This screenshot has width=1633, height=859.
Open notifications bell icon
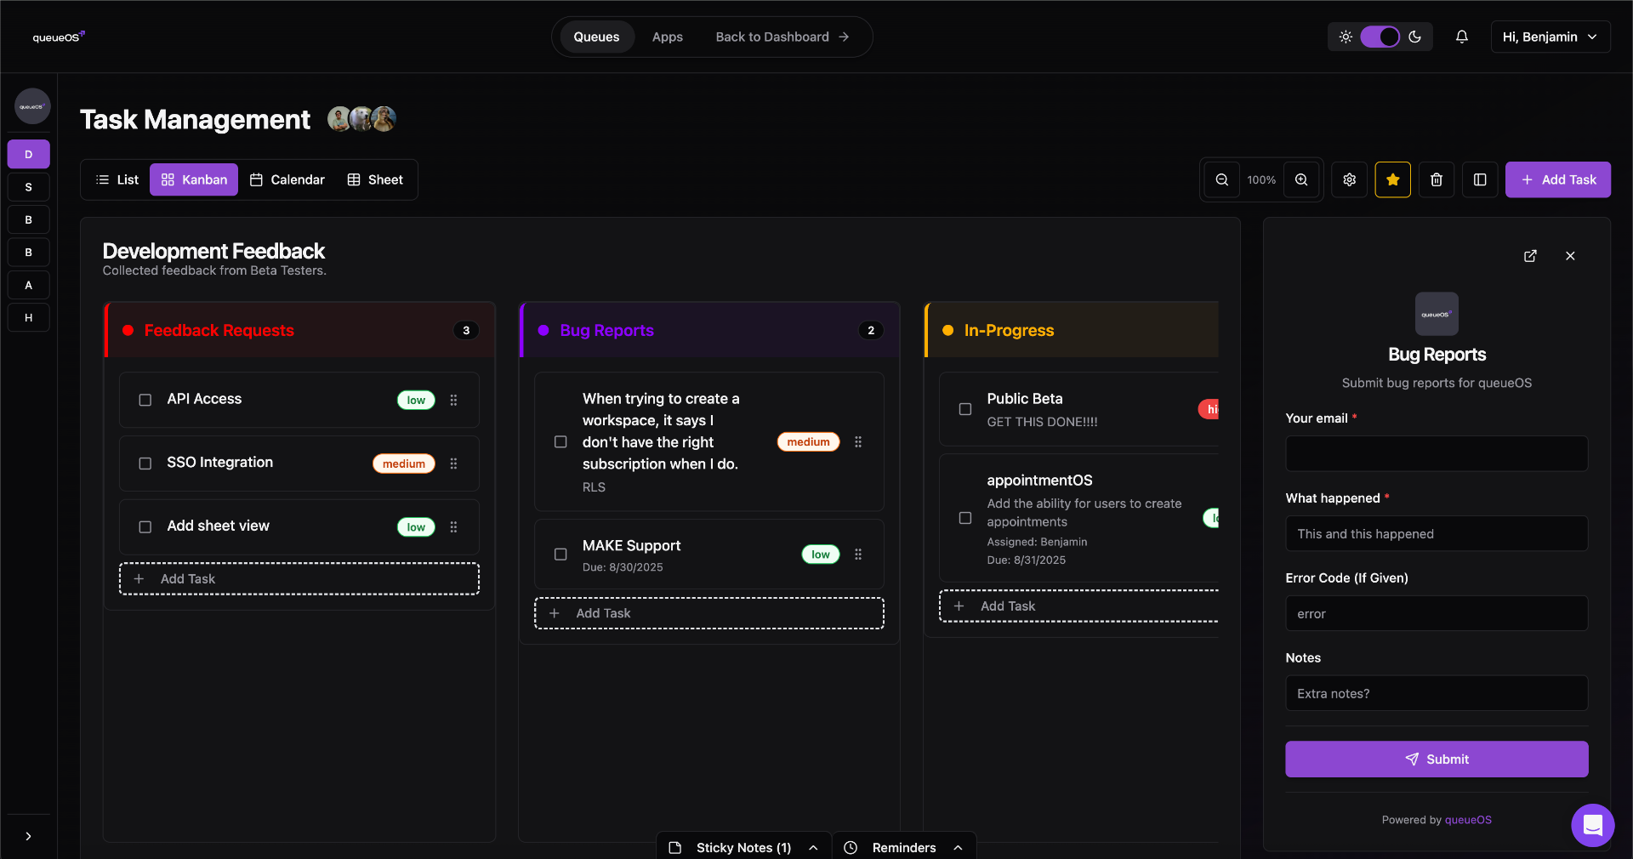click(1461, 37)
